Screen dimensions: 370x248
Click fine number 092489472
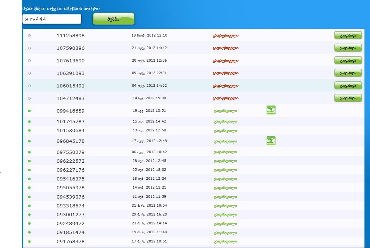[x=71, y=223]
